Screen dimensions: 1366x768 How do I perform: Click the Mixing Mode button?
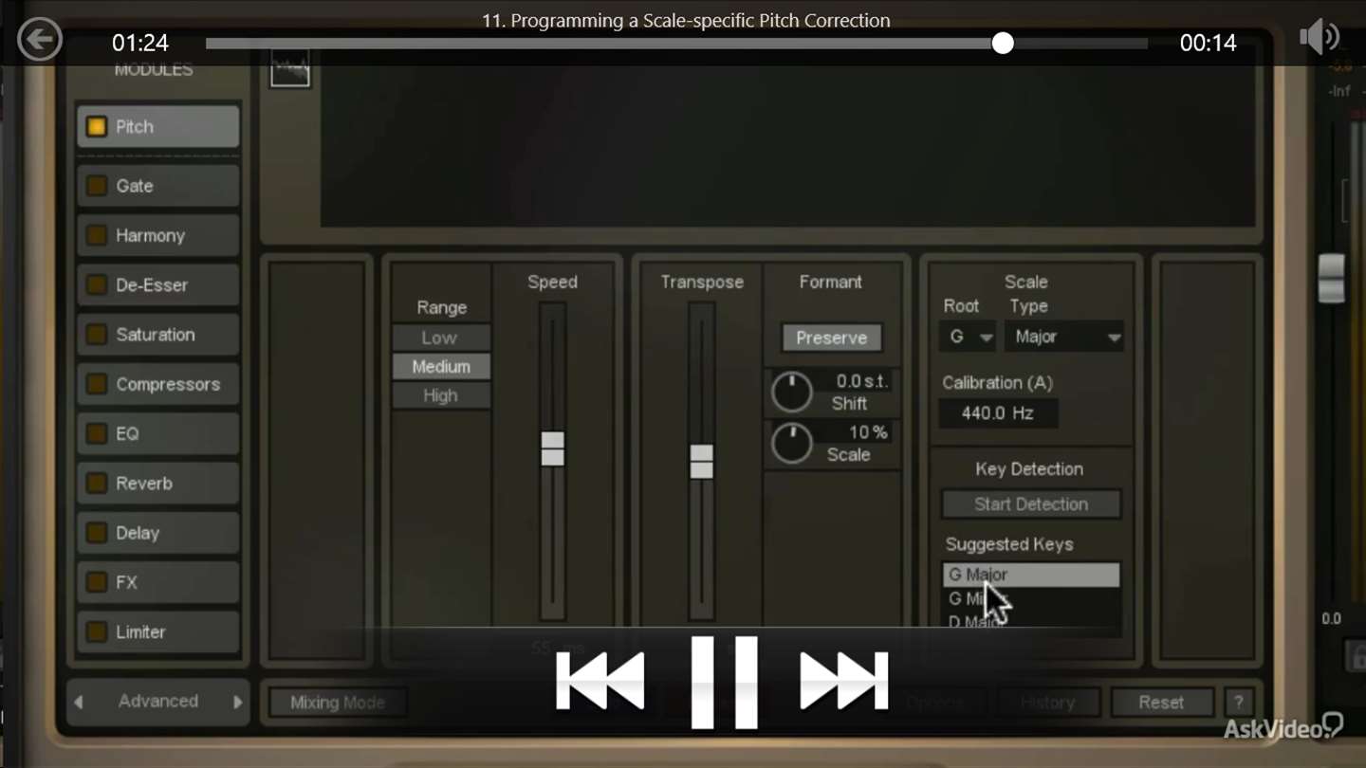coord(338,703)
